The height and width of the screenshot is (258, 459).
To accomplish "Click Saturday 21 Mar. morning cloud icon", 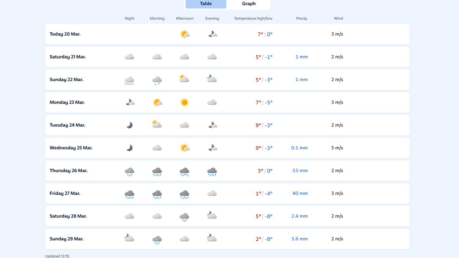I will (157, 57).
